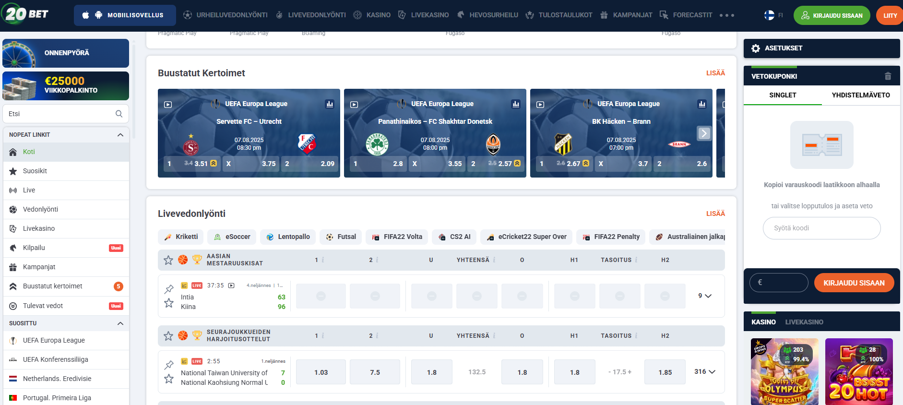Click the orange Liity register button
The image size is (903, 405).
pos(889,15)
